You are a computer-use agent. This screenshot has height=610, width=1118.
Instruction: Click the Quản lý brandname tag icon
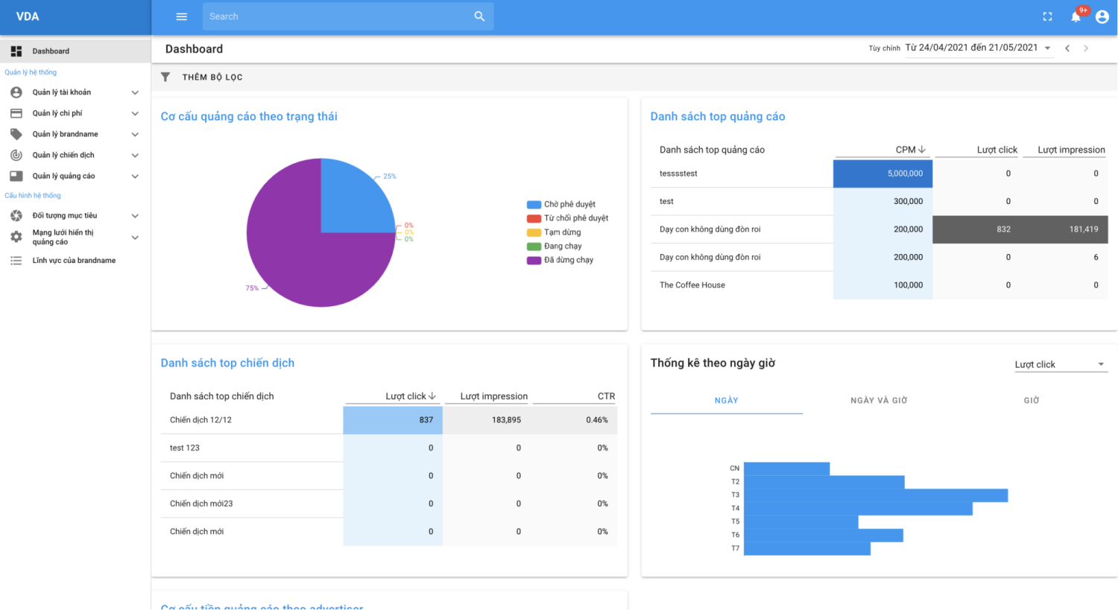tap(16, 134)
